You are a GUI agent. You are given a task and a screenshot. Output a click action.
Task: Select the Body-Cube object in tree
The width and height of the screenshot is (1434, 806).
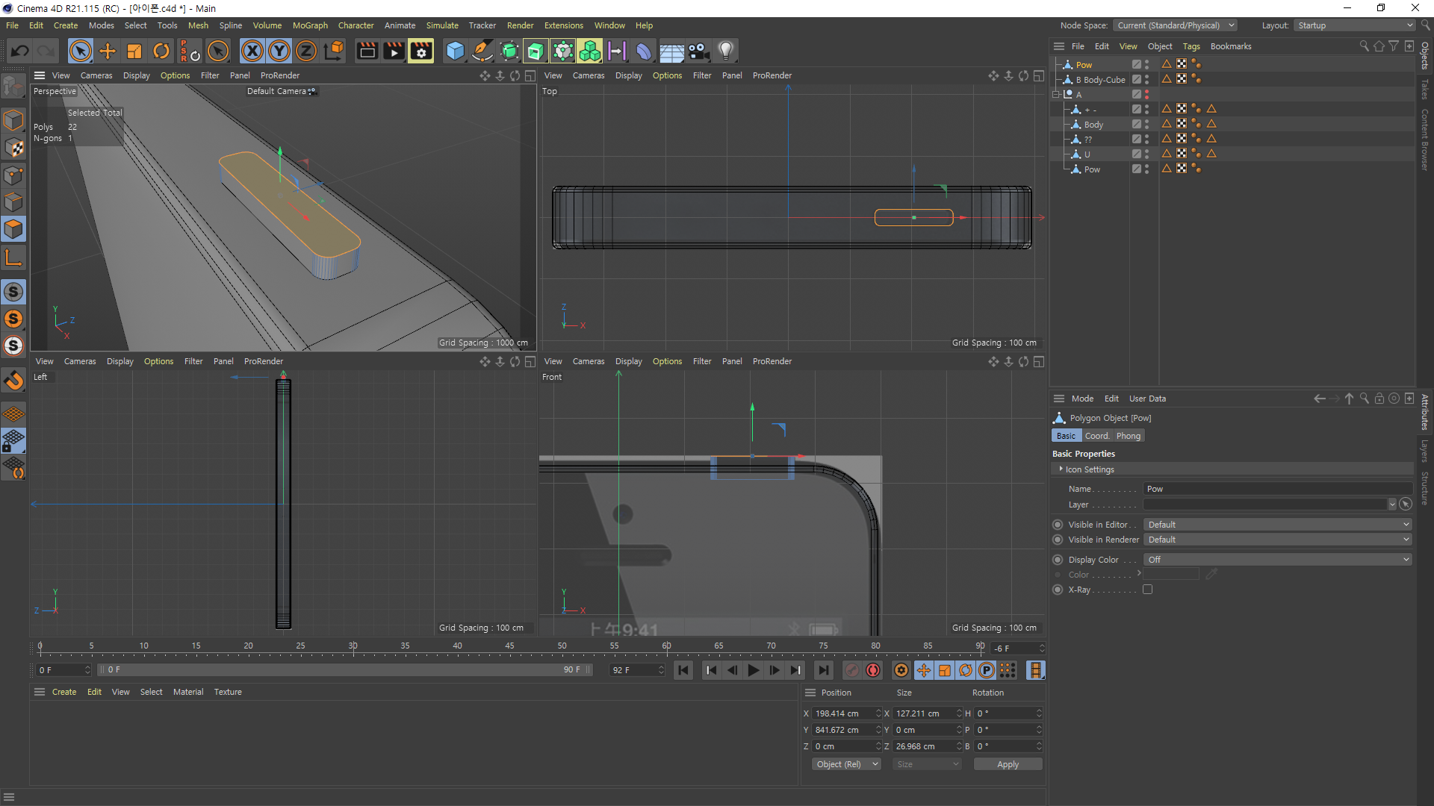click(1104, 80)
